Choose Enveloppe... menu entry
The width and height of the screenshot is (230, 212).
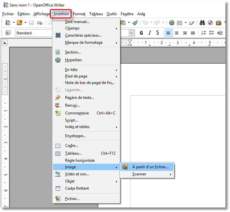(87, 136)
